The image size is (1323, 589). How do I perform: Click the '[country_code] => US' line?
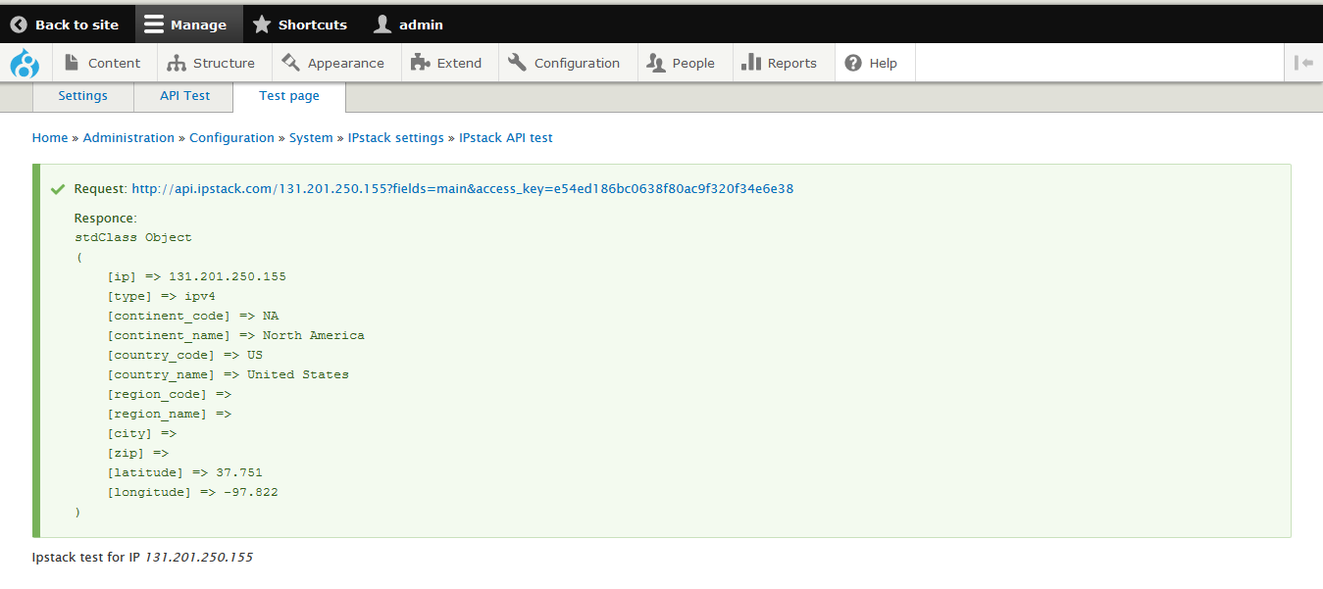[x=185, y=355]
